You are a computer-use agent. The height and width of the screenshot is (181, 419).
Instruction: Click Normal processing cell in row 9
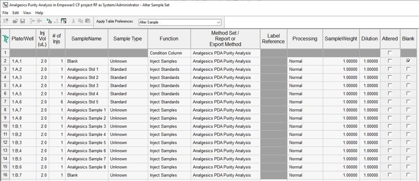pos(305,118)
